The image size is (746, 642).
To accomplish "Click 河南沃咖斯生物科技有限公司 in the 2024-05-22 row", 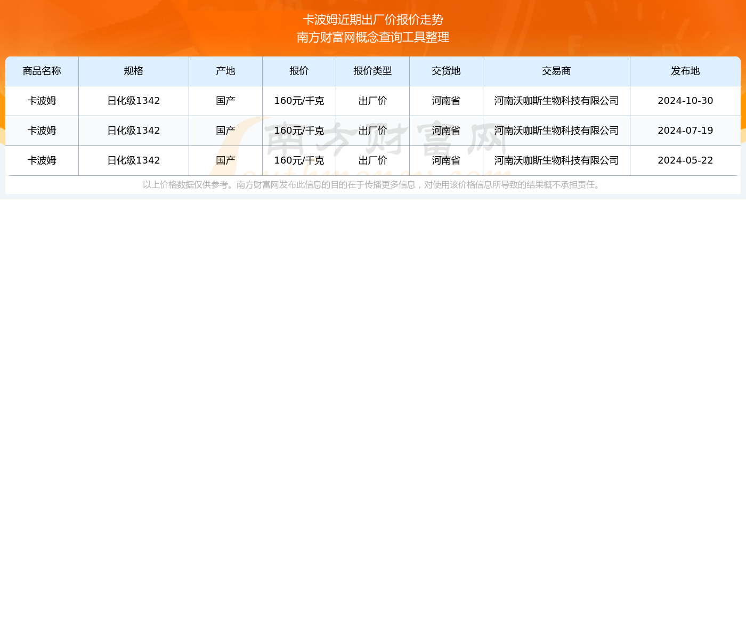I will [x=556, y=160].
